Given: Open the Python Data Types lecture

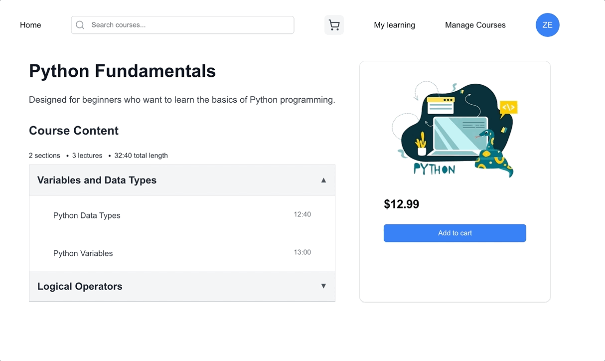Looking at the screenshot, I should tap(87, 215).
